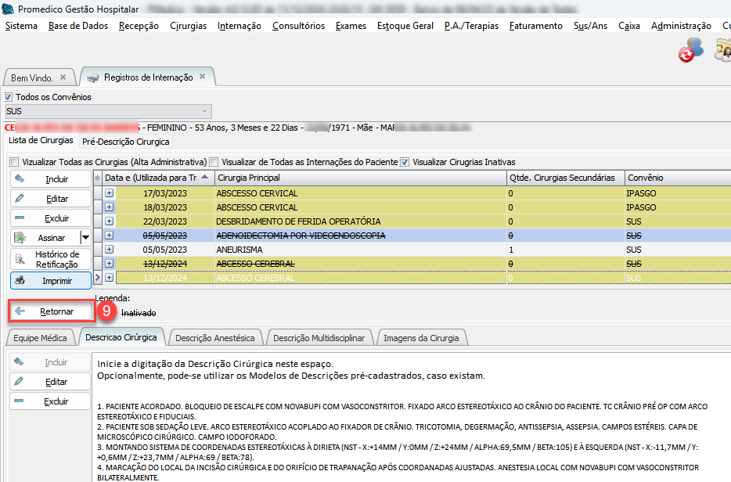731x482 pixels.
Task: Click the Promedico app logo icon
Action: [8, 9]
